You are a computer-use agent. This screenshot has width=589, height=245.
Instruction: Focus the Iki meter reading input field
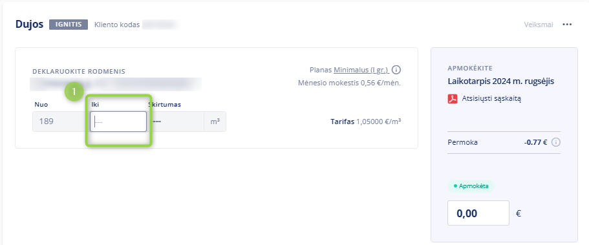click(x=118, y=122)
